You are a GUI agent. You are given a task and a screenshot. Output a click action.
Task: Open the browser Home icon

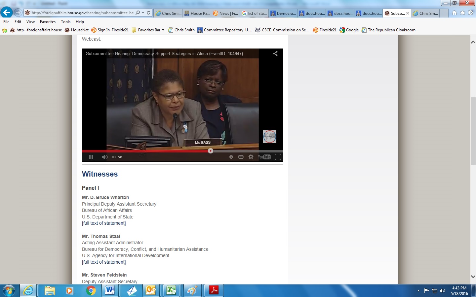point(455,13)
